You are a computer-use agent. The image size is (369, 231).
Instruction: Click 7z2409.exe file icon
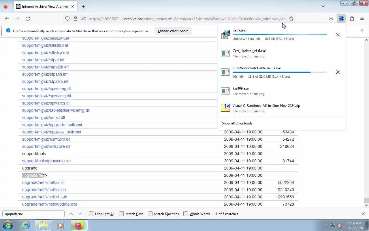point(225,91)
